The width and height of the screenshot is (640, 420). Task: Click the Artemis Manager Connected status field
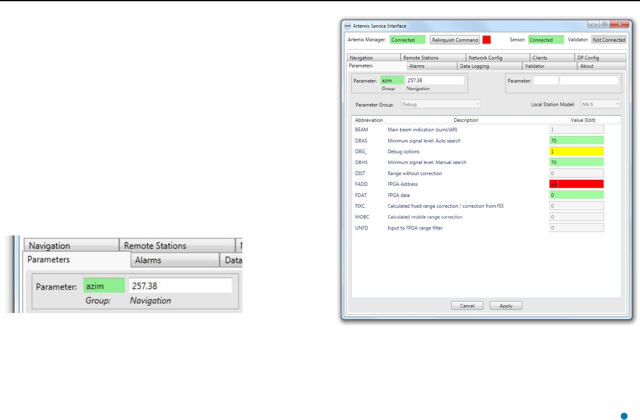pos(407,40)
